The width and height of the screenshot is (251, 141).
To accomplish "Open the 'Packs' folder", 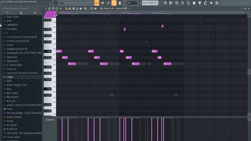I will pyautogui.click(x=9, y=109).
